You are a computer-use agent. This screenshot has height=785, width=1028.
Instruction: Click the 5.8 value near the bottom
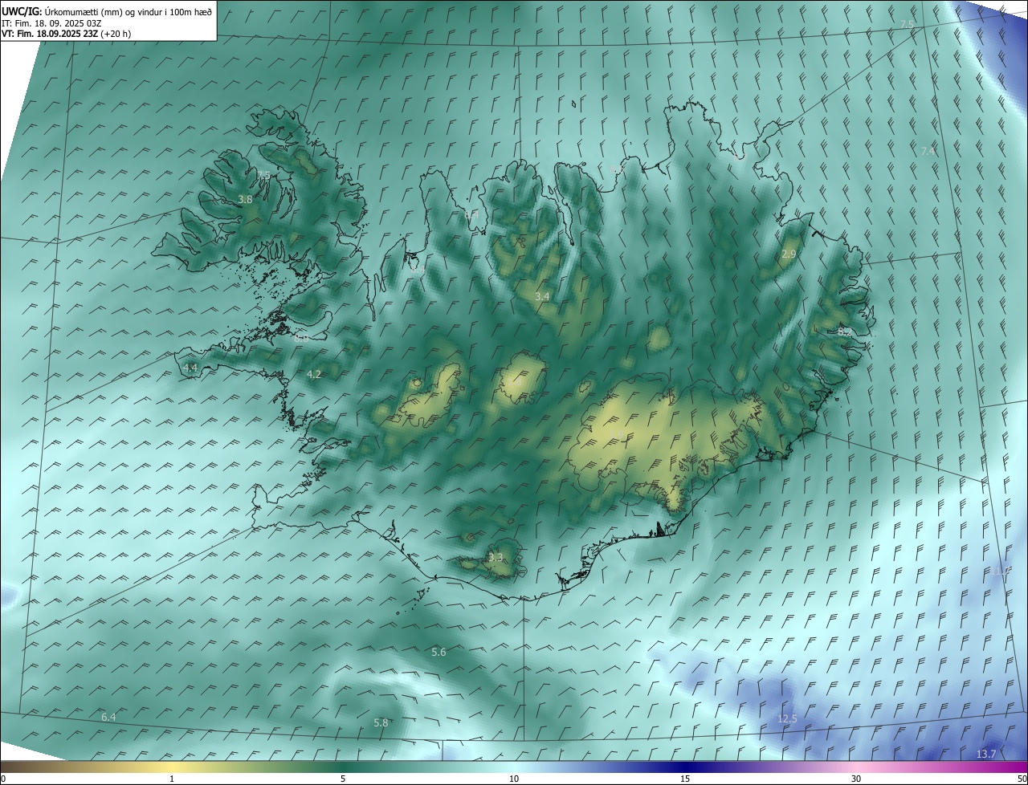381,722
